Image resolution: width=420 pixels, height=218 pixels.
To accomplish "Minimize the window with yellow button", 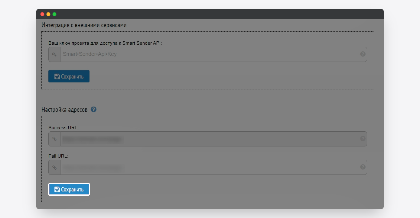I will 48,14.
